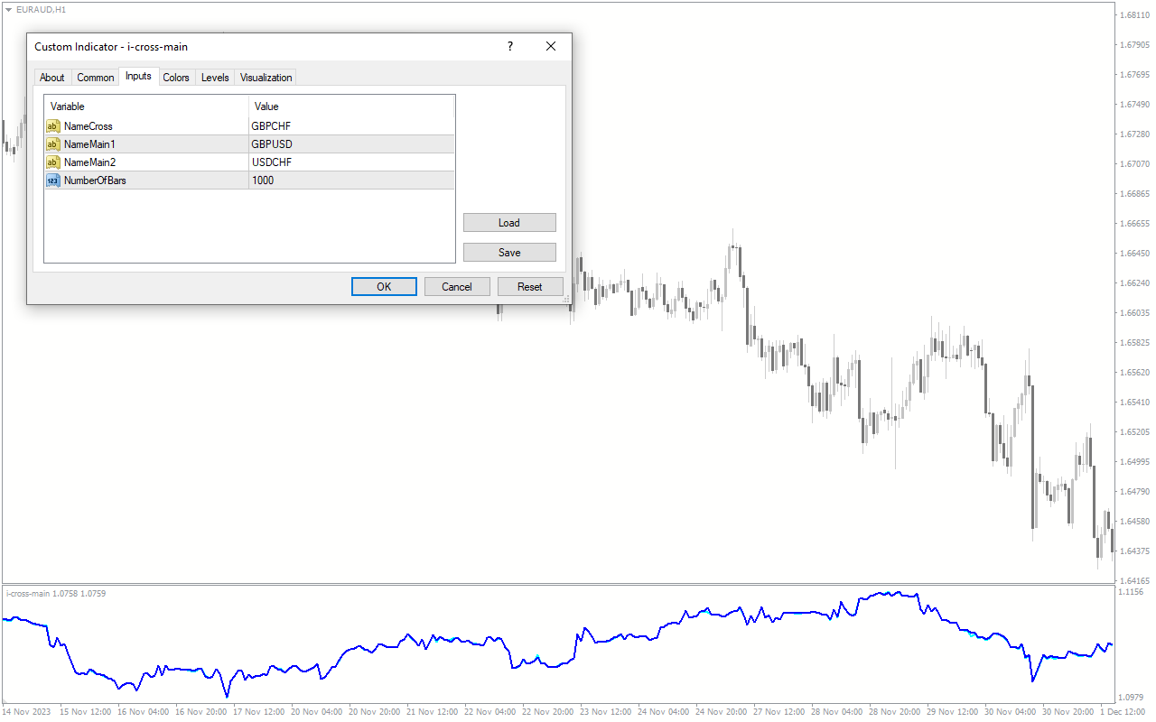
Task: Click the NameCross string variable icon
Action: (x=53, y=126)
